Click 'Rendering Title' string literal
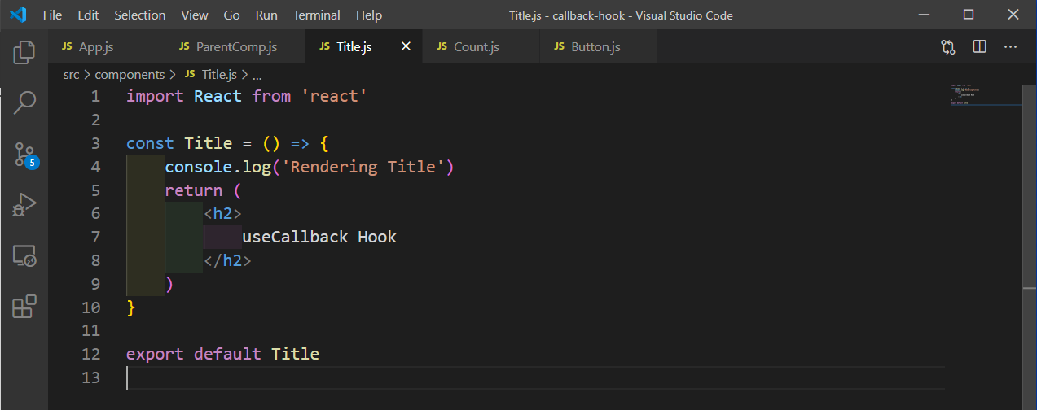This screenshot has height=410, width=1037. 363,167
